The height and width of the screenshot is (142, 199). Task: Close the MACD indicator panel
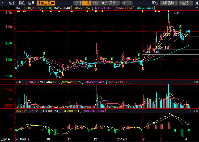(197, 111)
